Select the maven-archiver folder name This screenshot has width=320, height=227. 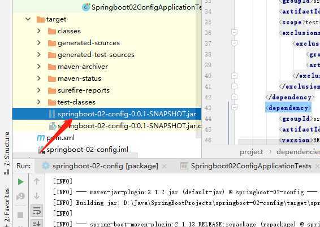(x=83, y=67)
